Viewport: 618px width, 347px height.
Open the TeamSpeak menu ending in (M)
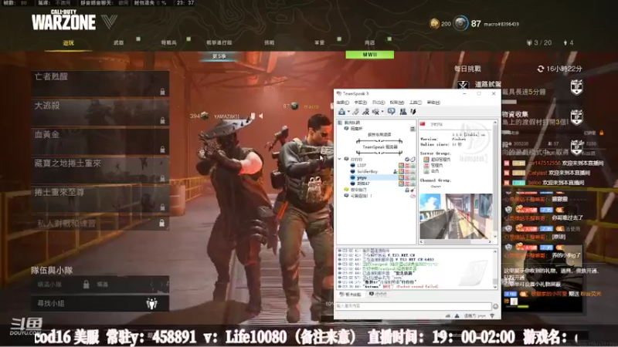pyautogui.click(x=397, y=103)
